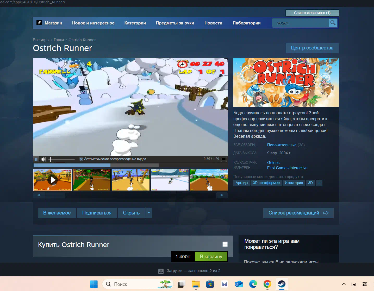This screenshot has width=374, height=291.
Task: Open Microsoft Store from taskbar
Action: (210, 284)
